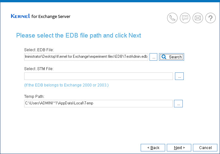Click the email envelope icon

click(198, 18)
